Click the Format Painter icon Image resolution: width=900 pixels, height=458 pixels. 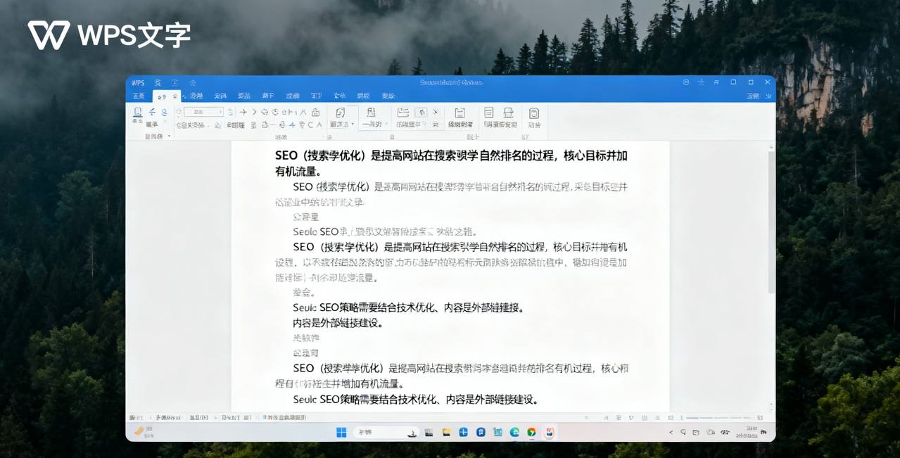151,124
